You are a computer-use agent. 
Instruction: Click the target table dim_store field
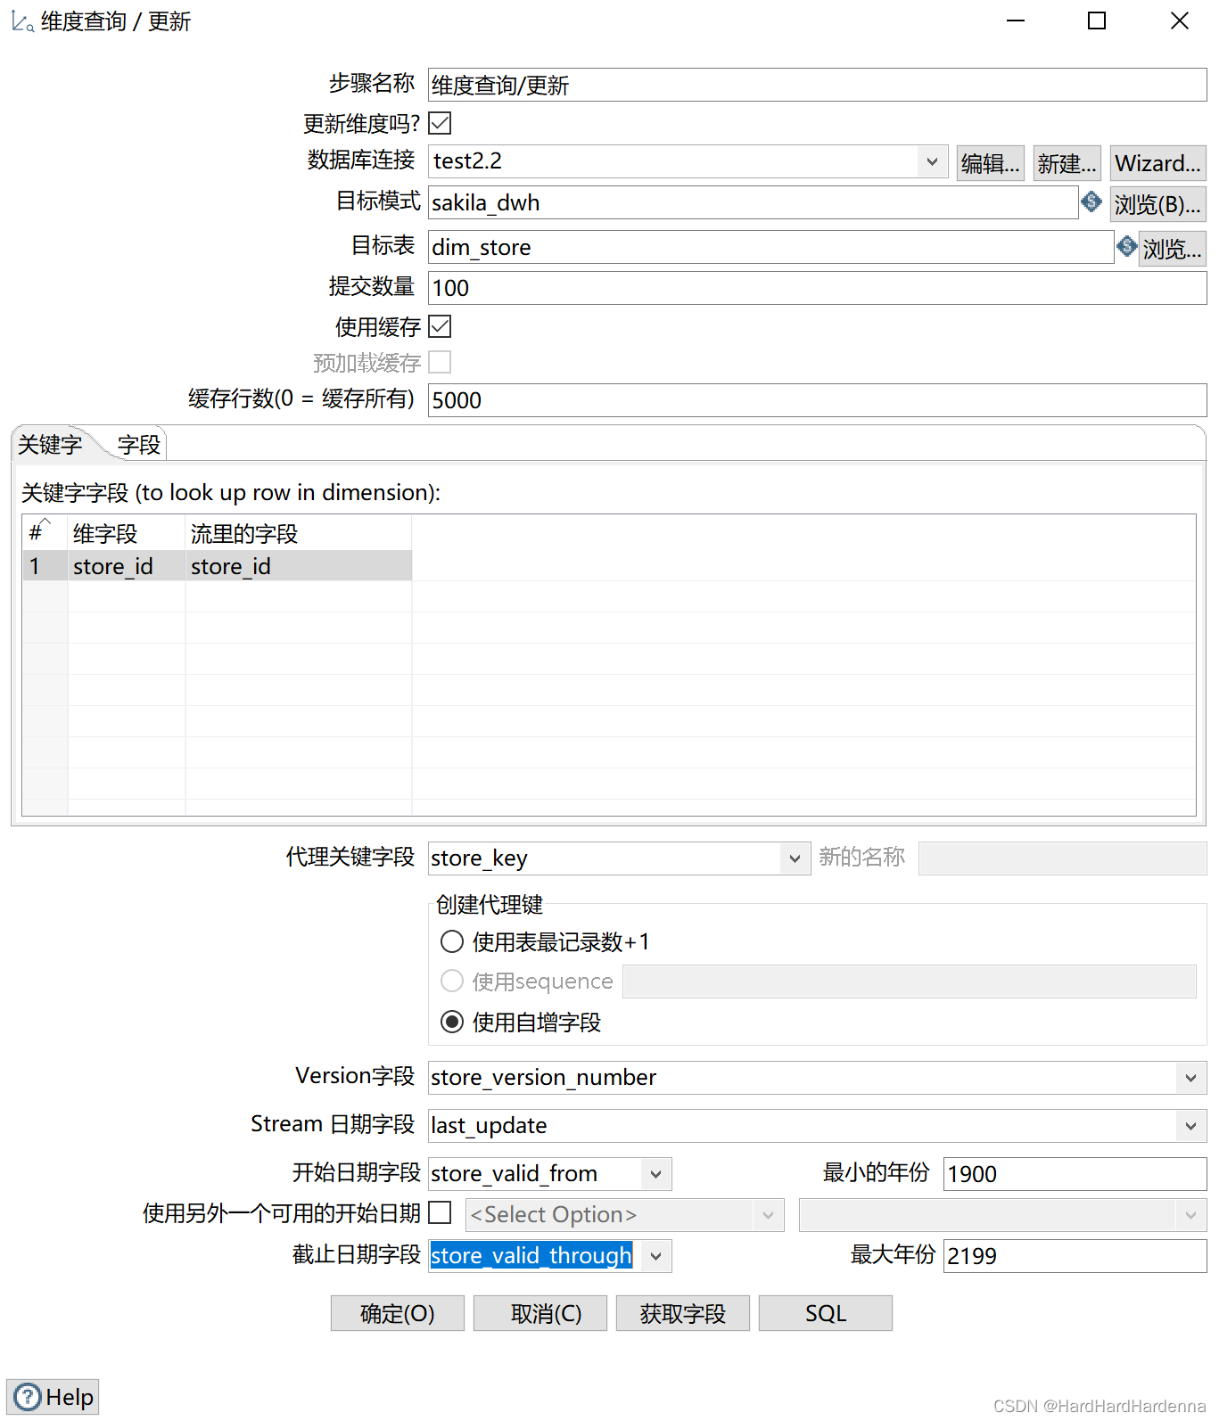click(x=770, y=247)
